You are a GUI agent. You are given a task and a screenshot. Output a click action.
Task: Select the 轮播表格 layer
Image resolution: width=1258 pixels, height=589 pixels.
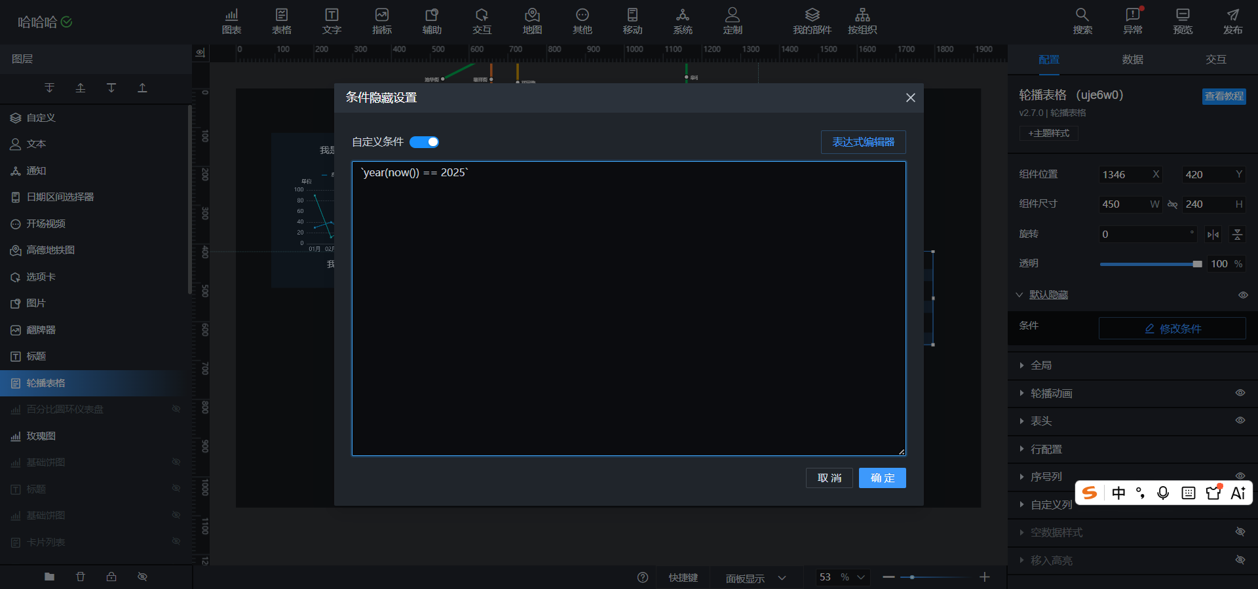tap(95, 383)
